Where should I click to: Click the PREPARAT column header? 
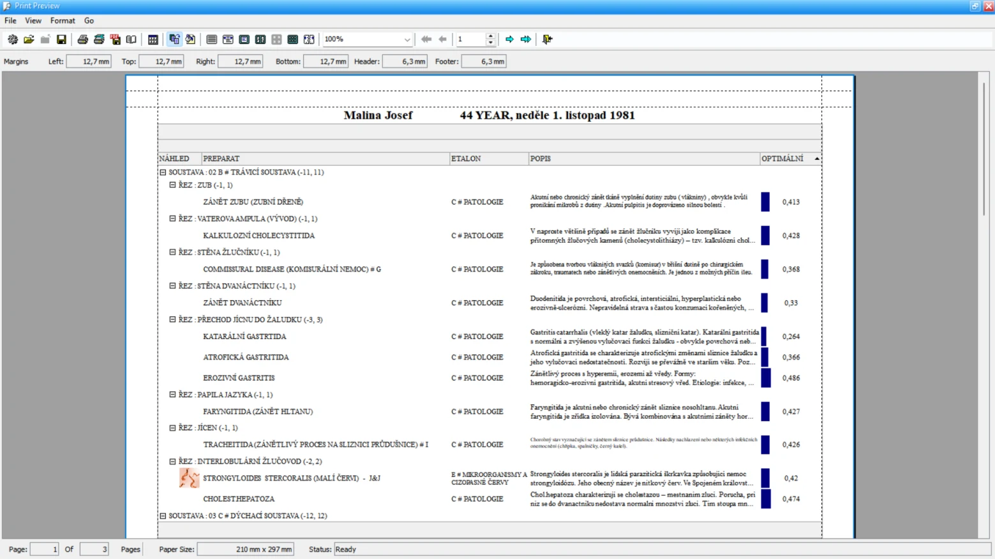click(x=325, y=159)
